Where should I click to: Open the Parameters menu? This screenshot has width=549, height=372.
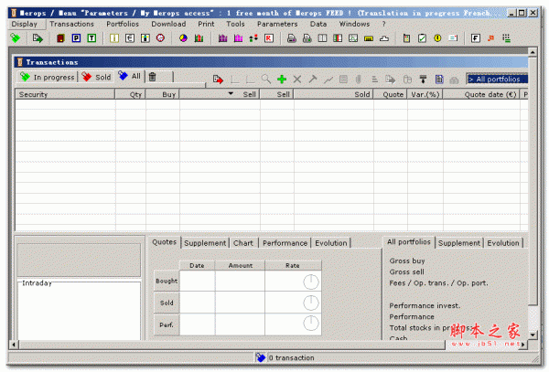277,24
